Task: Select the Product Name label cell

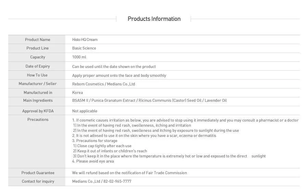Action: (37, 40)
